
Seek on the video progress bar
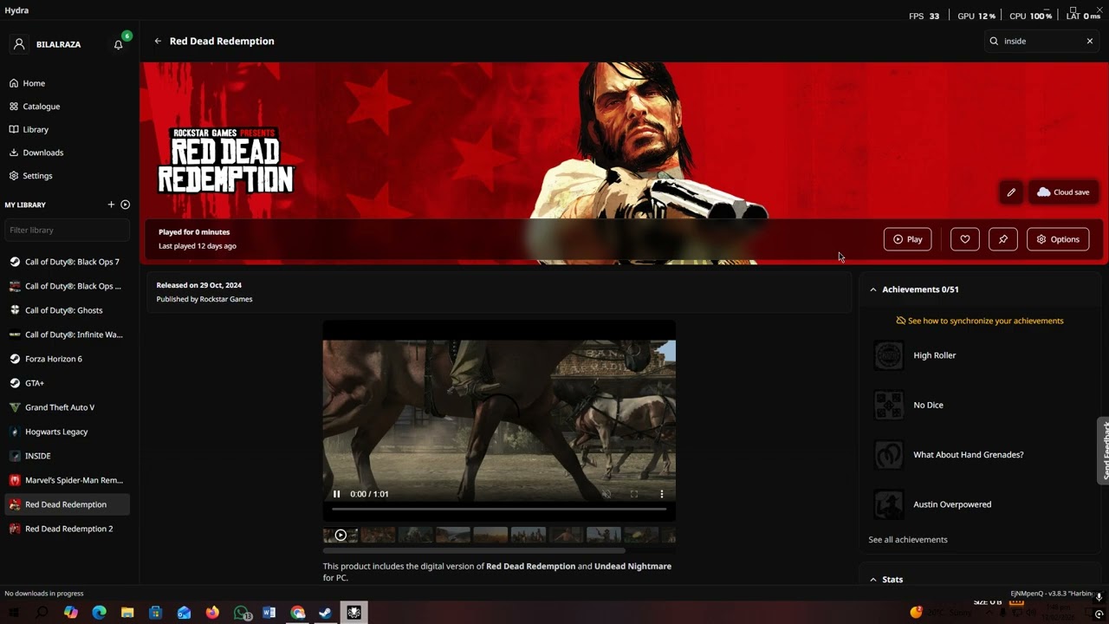coord(499,510)
